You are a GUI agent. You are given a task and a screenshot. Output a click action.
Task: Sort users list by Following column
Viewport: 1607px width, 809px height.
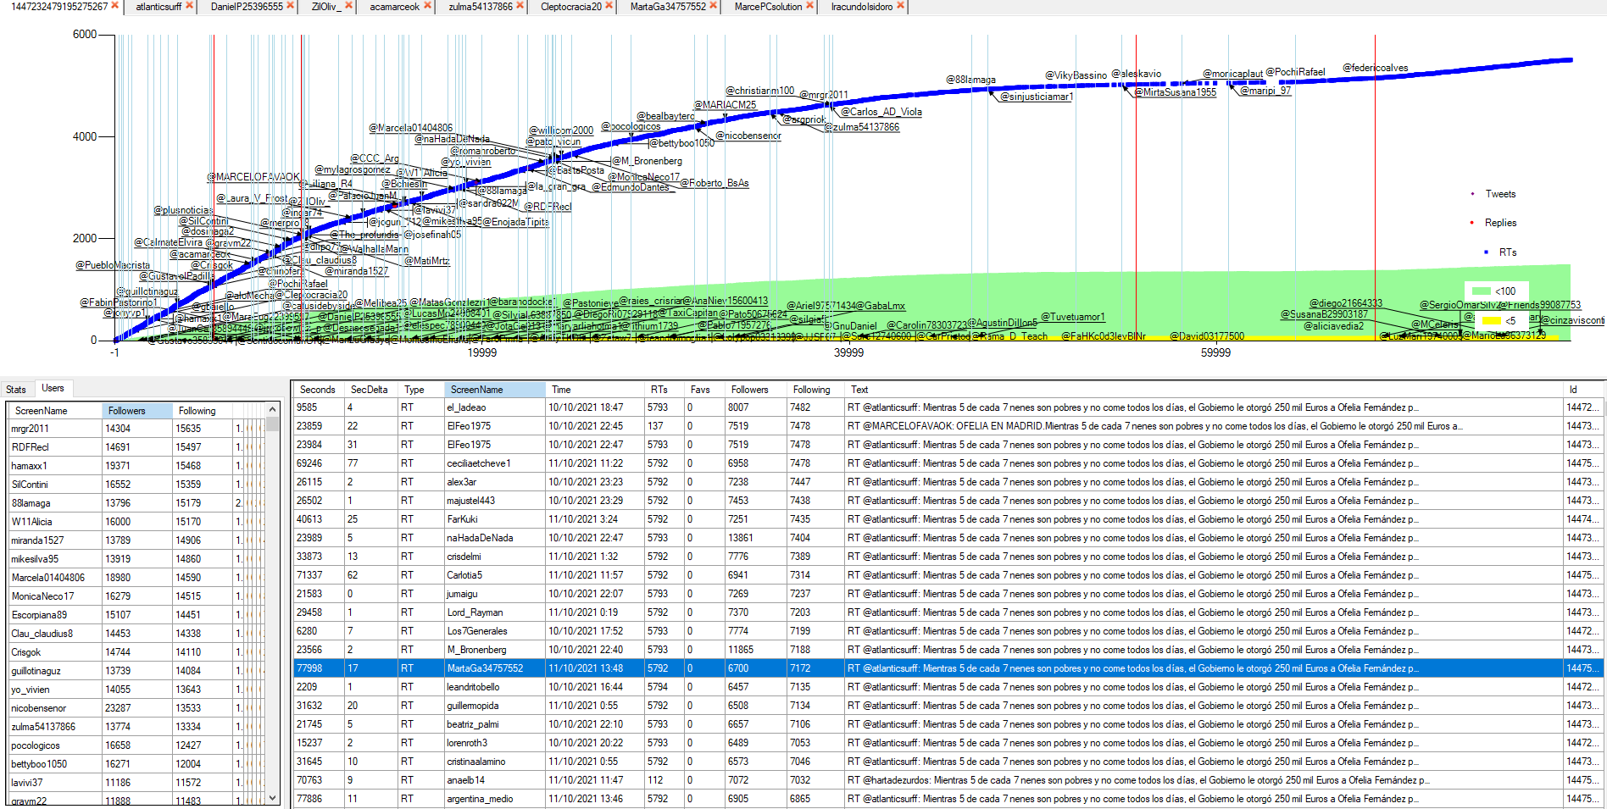click(197, 411)
